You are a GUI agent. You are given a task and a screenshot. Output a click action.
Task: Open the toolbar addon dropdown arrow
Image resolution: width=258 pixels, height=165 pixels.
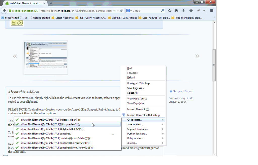pyautogui.click(x=204, y=11)
